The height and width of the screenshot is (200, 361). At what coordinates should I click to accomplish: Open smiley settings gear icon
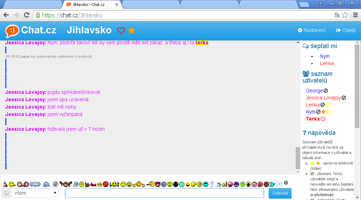pyautogui.click(x=286, y=183)
